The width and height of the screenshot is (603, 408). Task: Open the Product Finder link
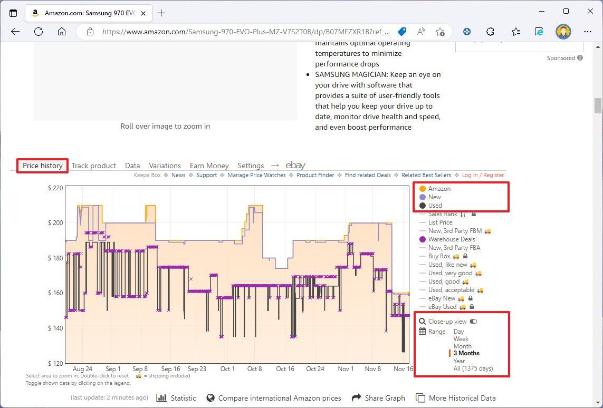tap(315, 174)
